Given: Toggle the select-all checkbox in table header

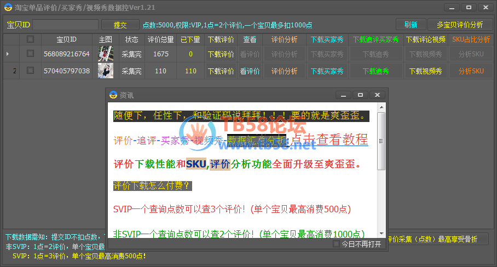Looking at the screenshot, I should [x=31, y=39].
